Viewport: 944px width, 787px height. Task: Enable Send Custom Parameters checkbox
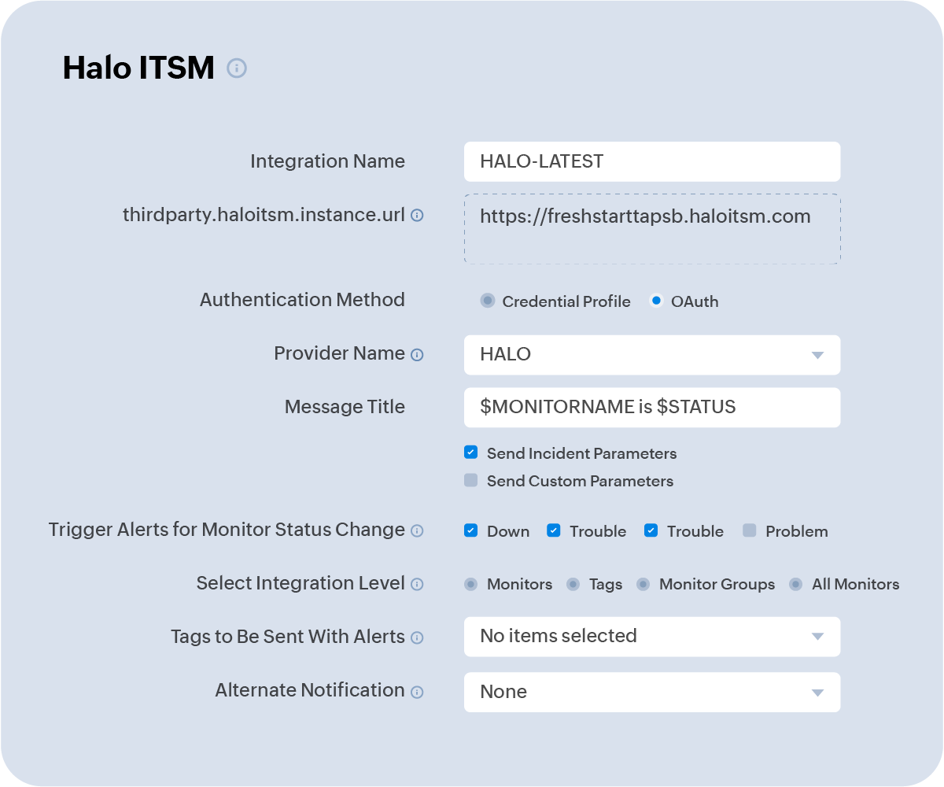[470, 480]
